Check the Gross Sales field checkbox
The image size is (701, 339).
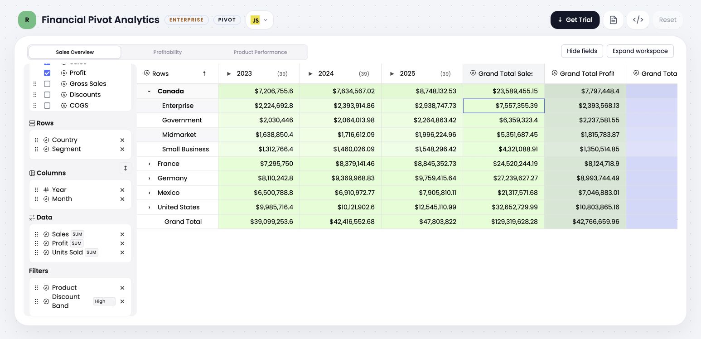point(47,84)
